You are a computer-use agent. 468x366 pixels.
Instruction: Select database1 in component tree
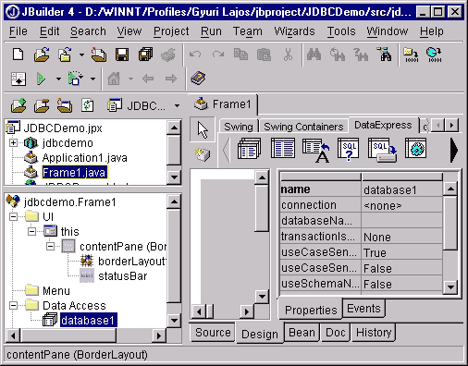[88, 321]
